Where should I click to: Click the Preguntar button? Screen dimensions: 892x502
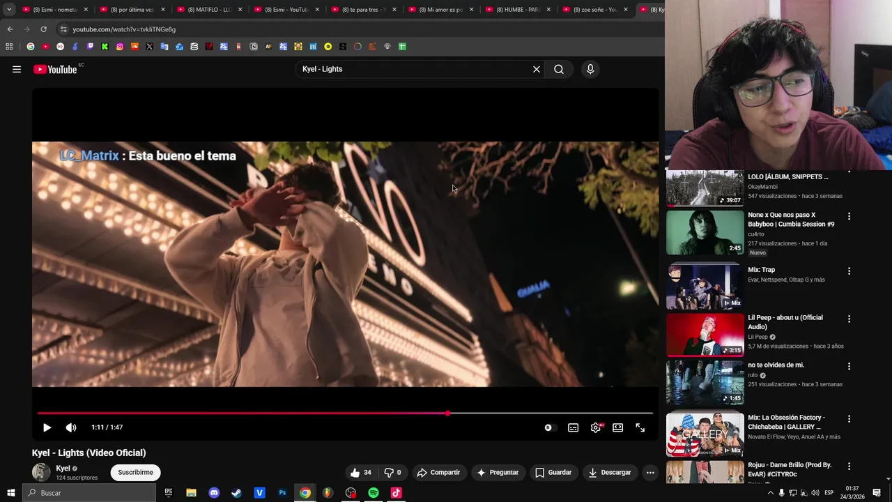tap(498, 472)
